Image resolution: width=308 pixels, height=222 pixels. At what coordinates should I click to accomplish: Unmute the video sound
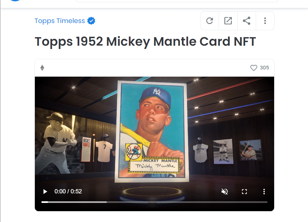click(225, 191)
